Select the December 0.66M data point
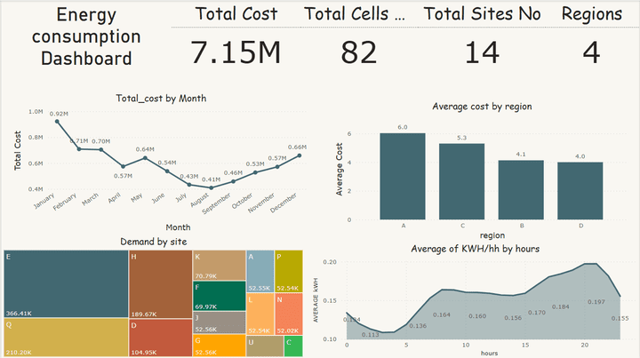The height and width of the screenshot is (358, 640). point(300,155)
